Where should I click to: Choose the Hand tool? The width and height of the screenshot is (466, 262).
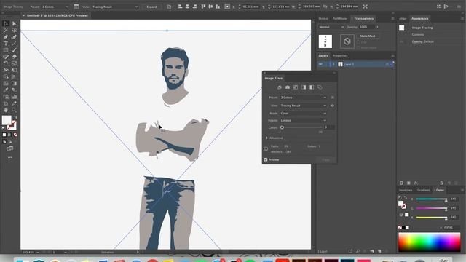(x=6, y=110)
